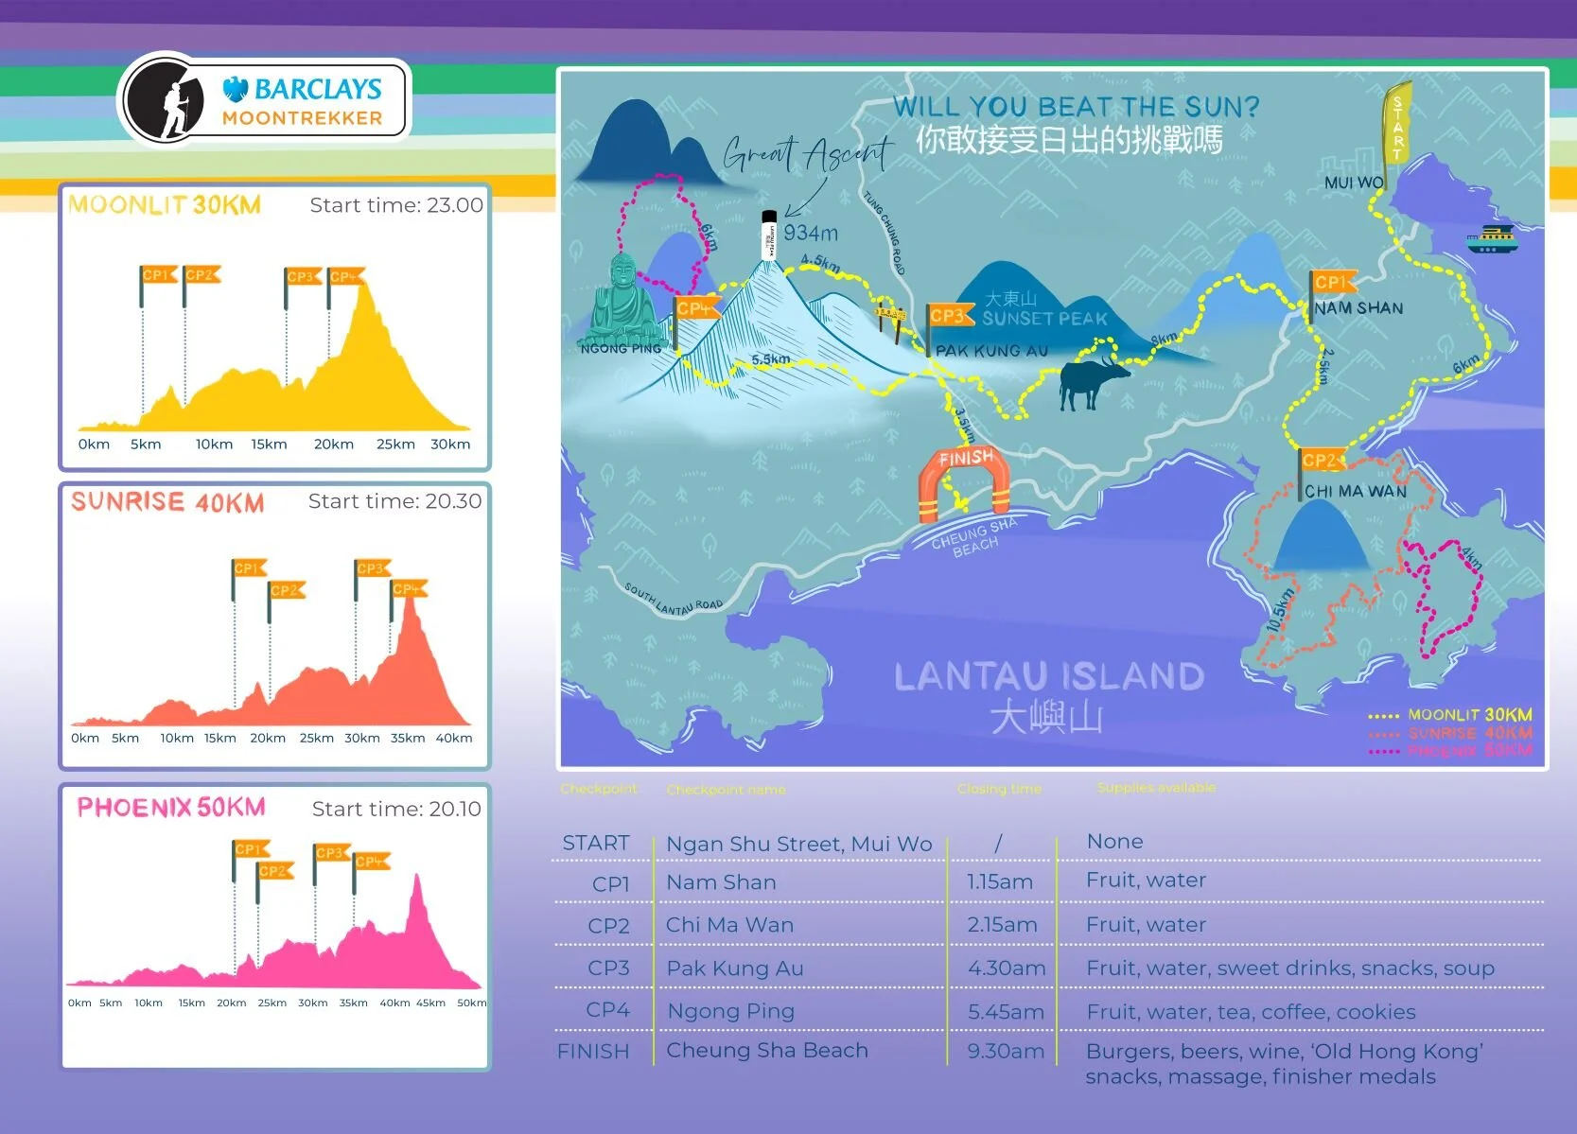Click the '4.30am' closing time
The width and height of the screenshot is (1577, 1134).
click(x=1007, y=968)
